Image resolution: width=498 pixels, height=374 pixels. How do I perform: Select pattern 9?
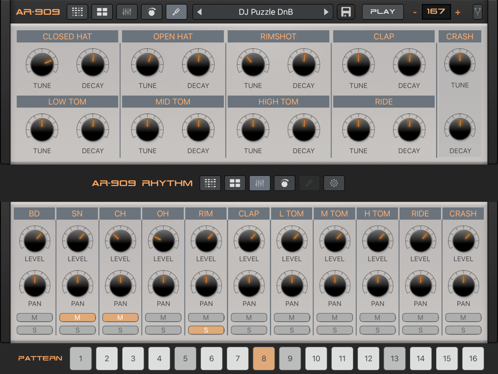pos(290,359)
